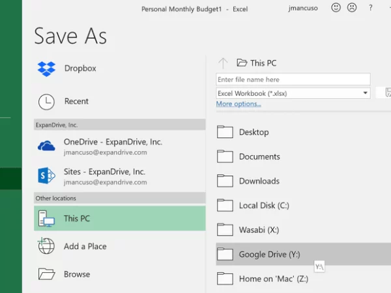Select This PC location
Viewport: 391px width, 293px height.
point(120,218)
